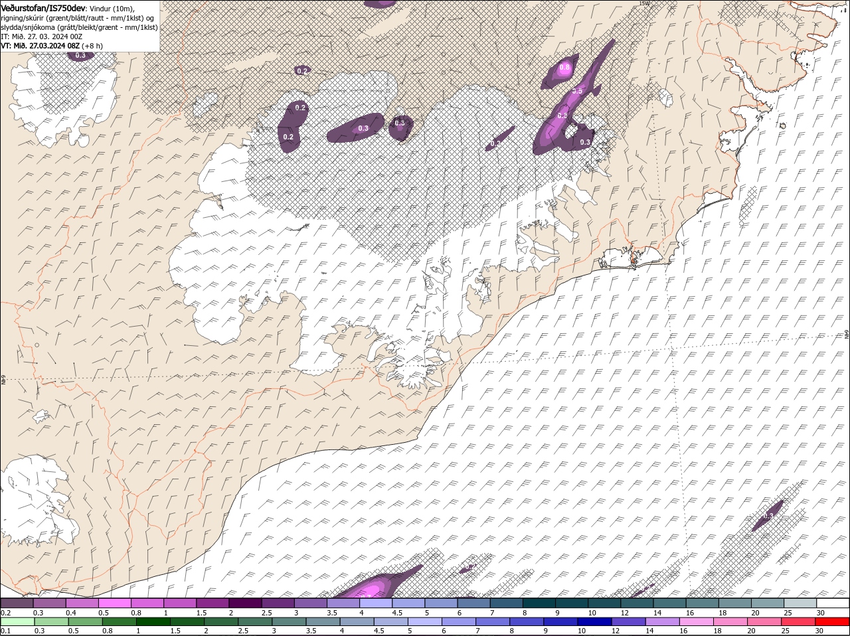Click the Veðurstofan/IS750dev title text

click(43, 7)
